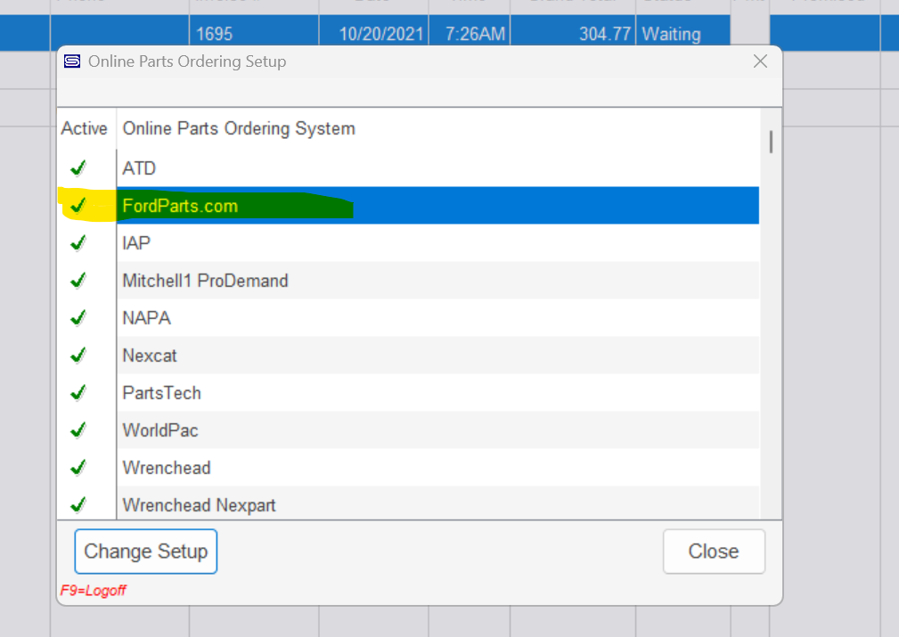Click the vertical scrollbar thumb in the list
The image size is (899, 637).
pos(772,142)
